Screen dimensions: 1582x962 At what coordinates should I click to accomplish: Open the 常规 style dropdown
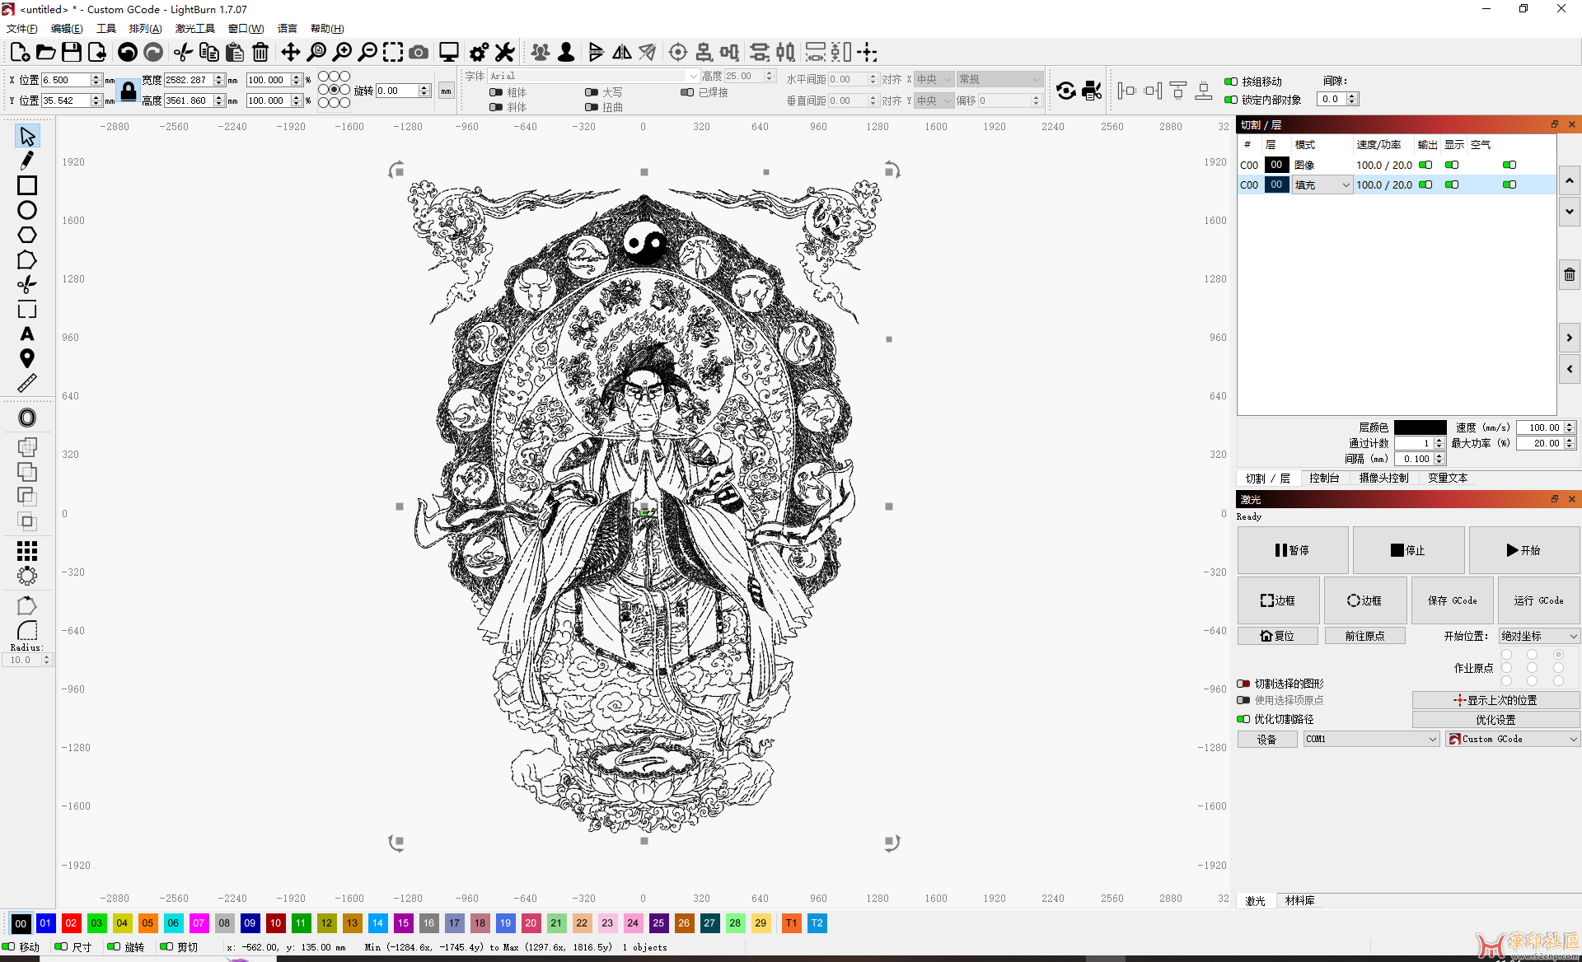(999, 79)
